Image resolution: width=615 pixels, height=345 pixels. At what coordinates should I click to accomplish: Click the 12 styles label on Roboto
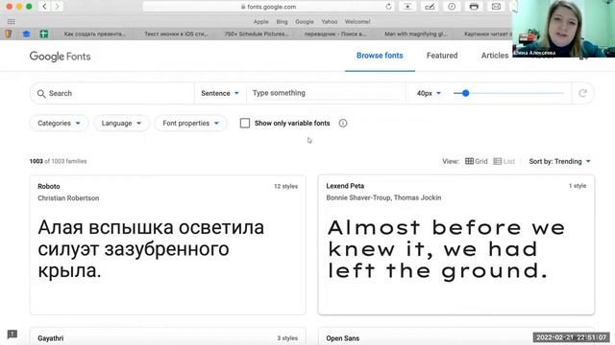pyautogui.click(x=285, y=186)
